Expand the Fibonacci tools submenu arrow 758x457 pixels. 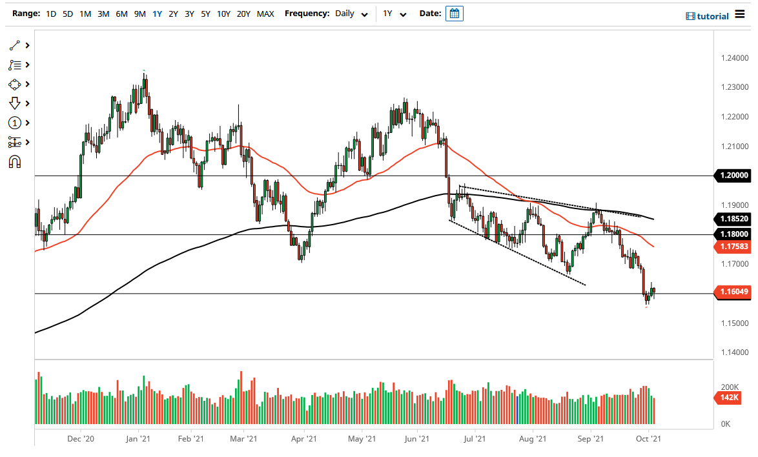pos(28,65)
